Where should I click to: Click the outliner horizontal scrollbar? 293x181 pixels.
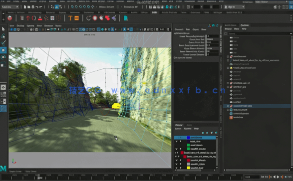pos(257,170)
